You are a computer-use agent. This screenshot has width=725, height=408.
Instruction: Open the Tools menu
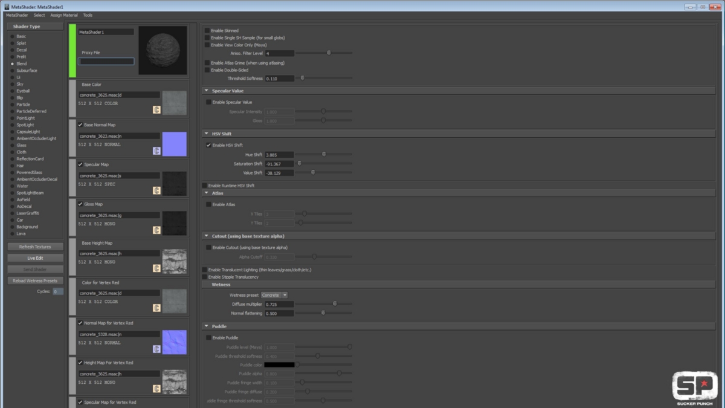point(88,15)
